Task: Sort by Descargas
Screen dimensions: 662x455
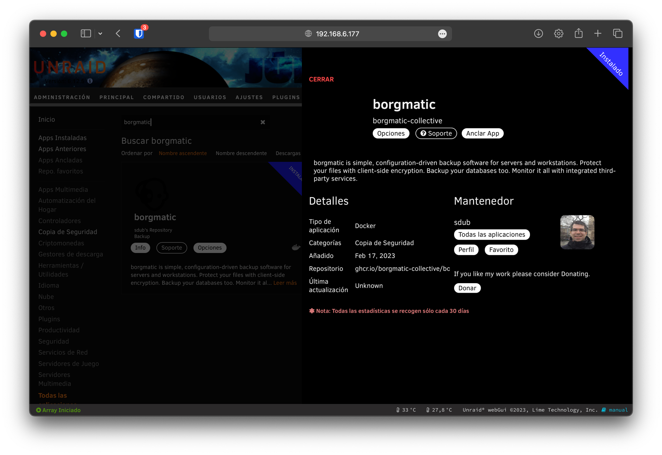Action: [288, 153]
